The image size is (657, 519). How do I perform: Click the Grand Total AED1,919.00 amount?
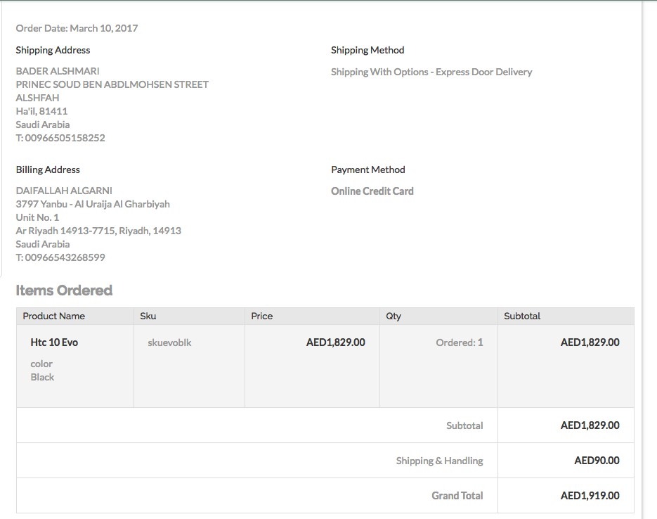pos(590,496)
